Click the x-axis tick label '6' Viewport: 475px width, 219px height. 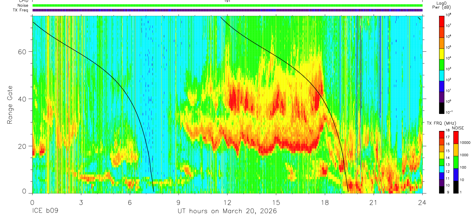point(130,202)
